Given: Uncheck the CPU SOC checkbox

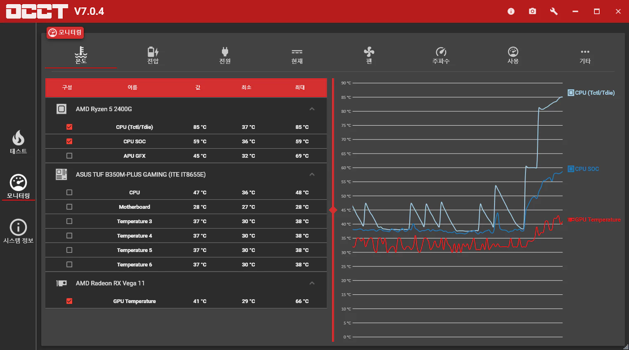Looking at the screenshot, I should coord(69,141).
